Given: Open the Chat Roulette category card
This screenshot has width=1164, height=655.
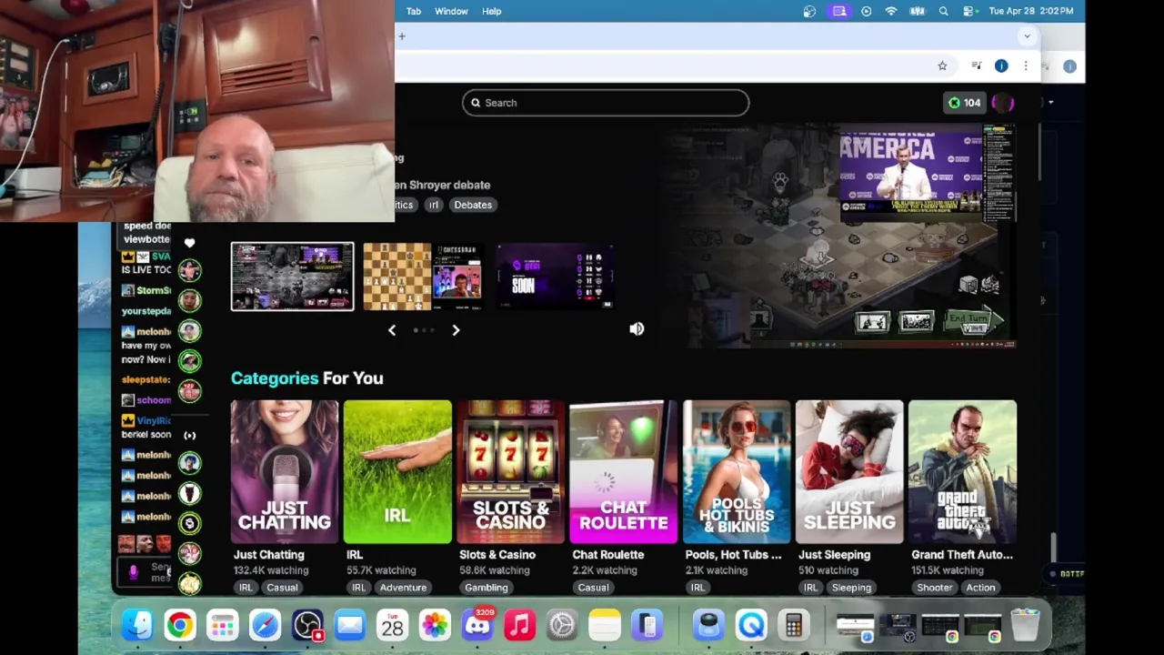Looking at the screenshot, I should coord(623,471).
